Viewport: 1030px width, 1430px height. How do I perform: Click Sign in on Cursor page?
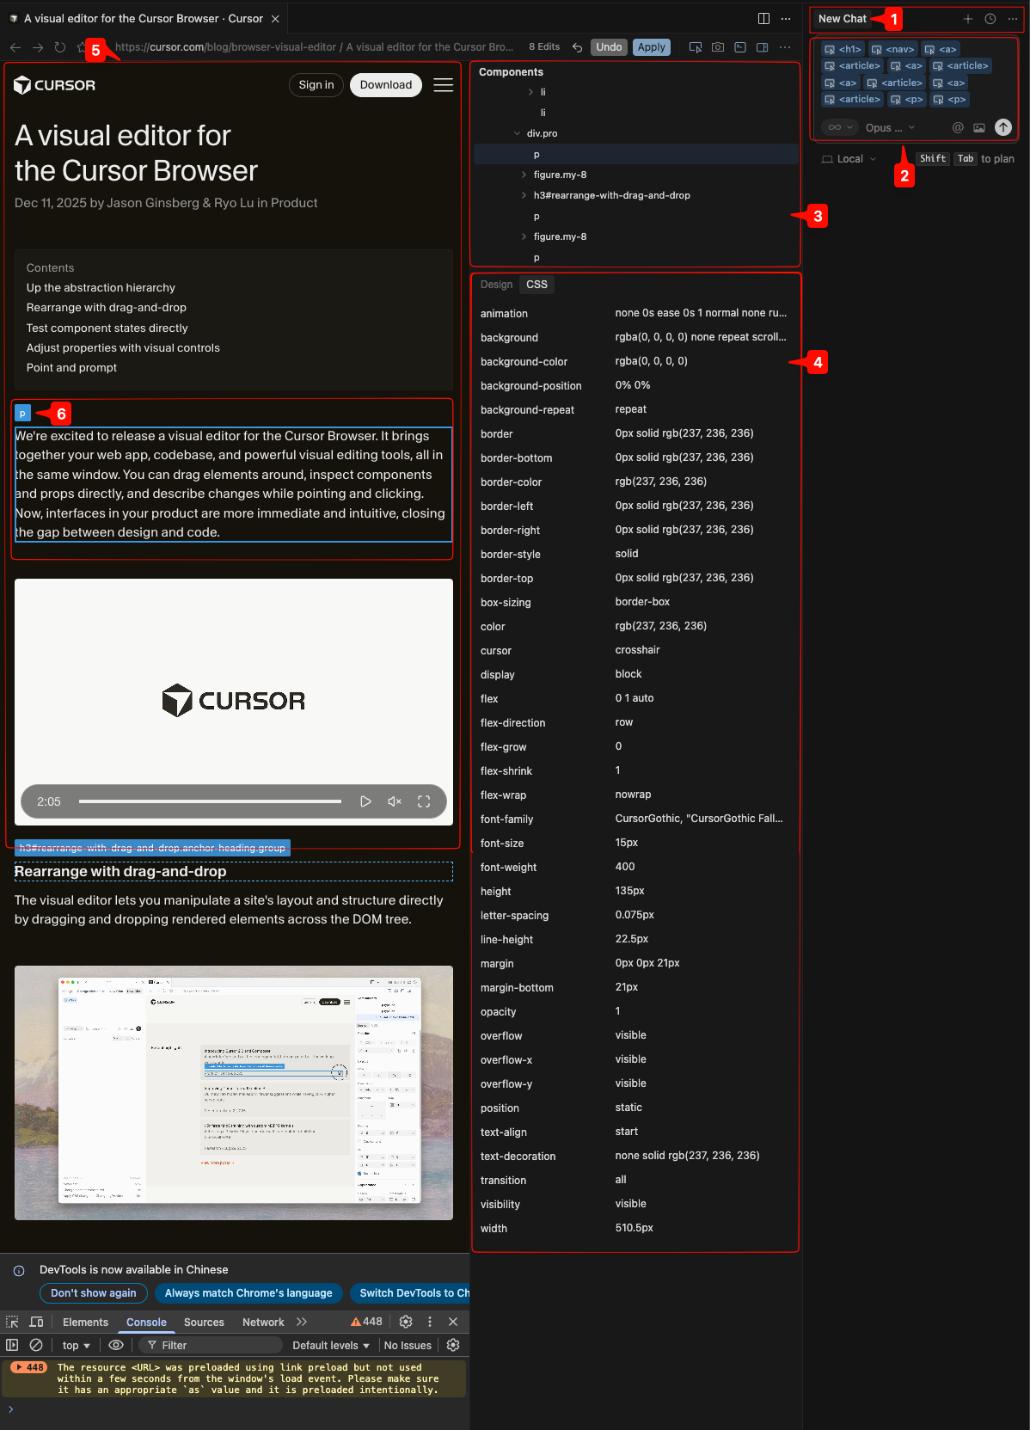point(316,84)
